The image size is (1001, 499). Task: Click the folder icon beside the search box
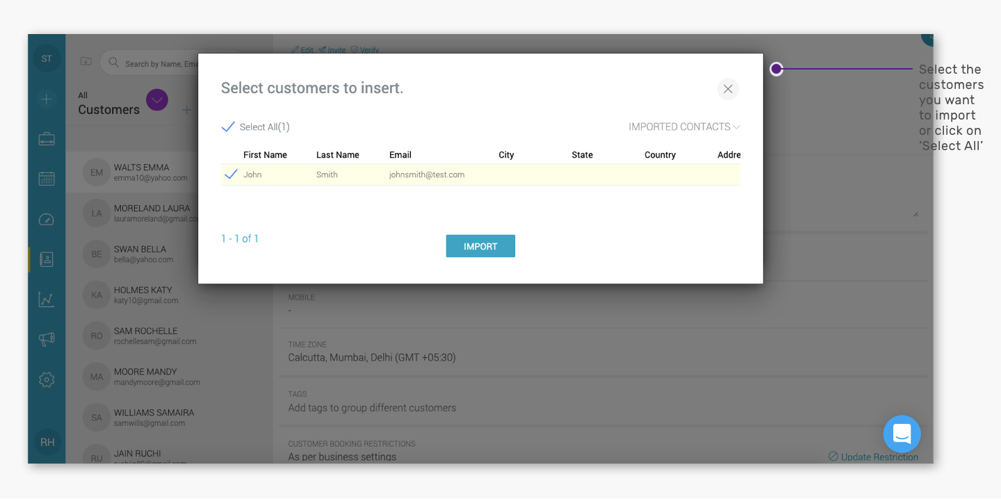(x=86, y=61)
